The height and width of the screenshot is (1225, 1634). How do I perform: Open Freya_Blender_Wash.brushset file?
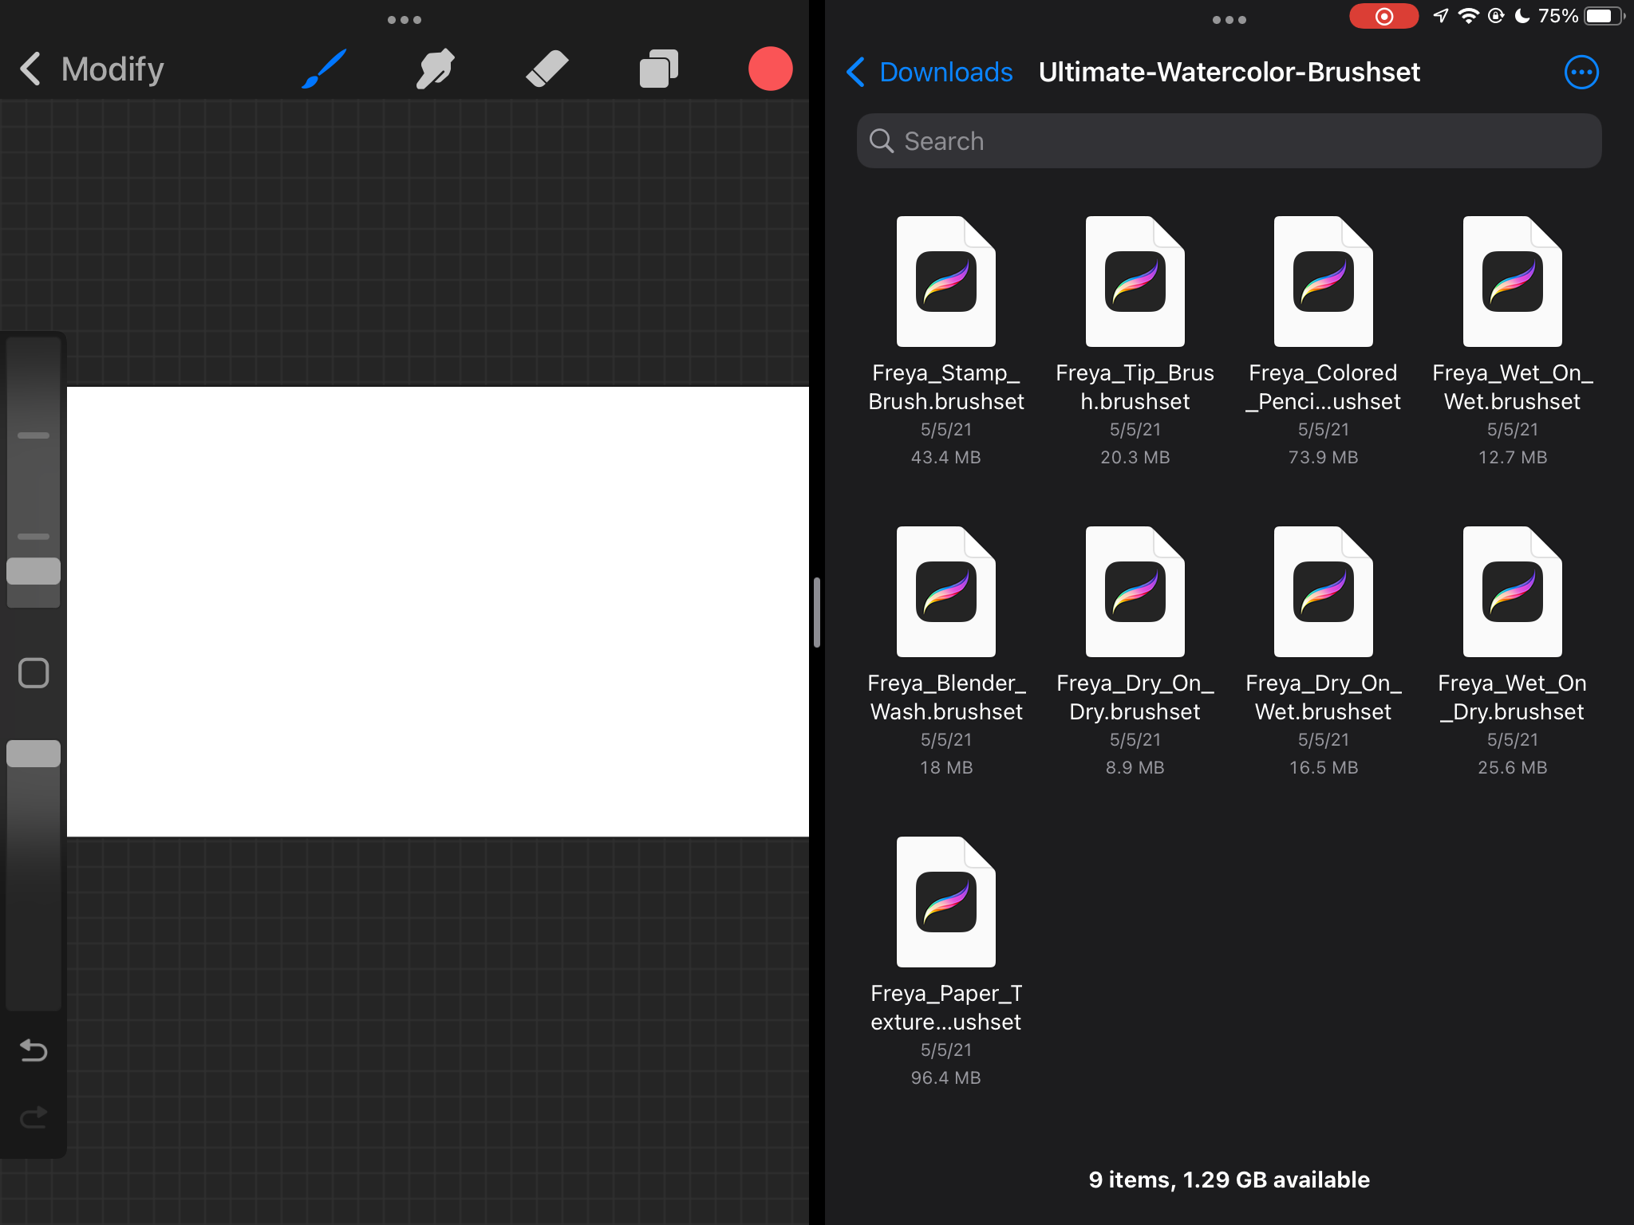[x=946, y=592]
